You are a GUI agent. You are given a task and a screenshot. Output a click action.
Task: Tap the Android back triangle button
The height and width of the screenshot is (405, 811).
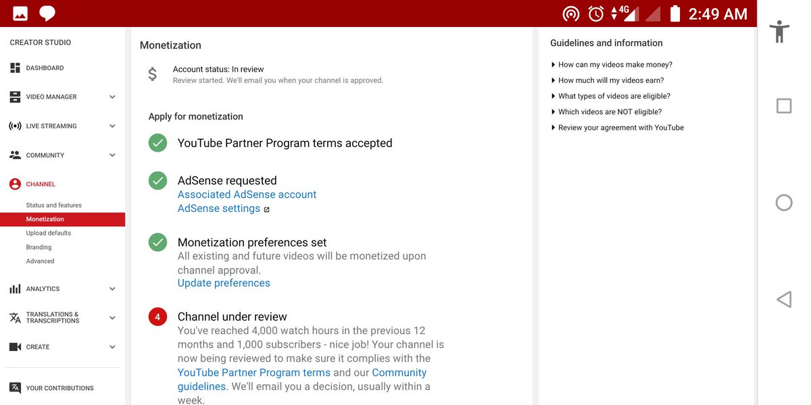(x=784, y=299)
